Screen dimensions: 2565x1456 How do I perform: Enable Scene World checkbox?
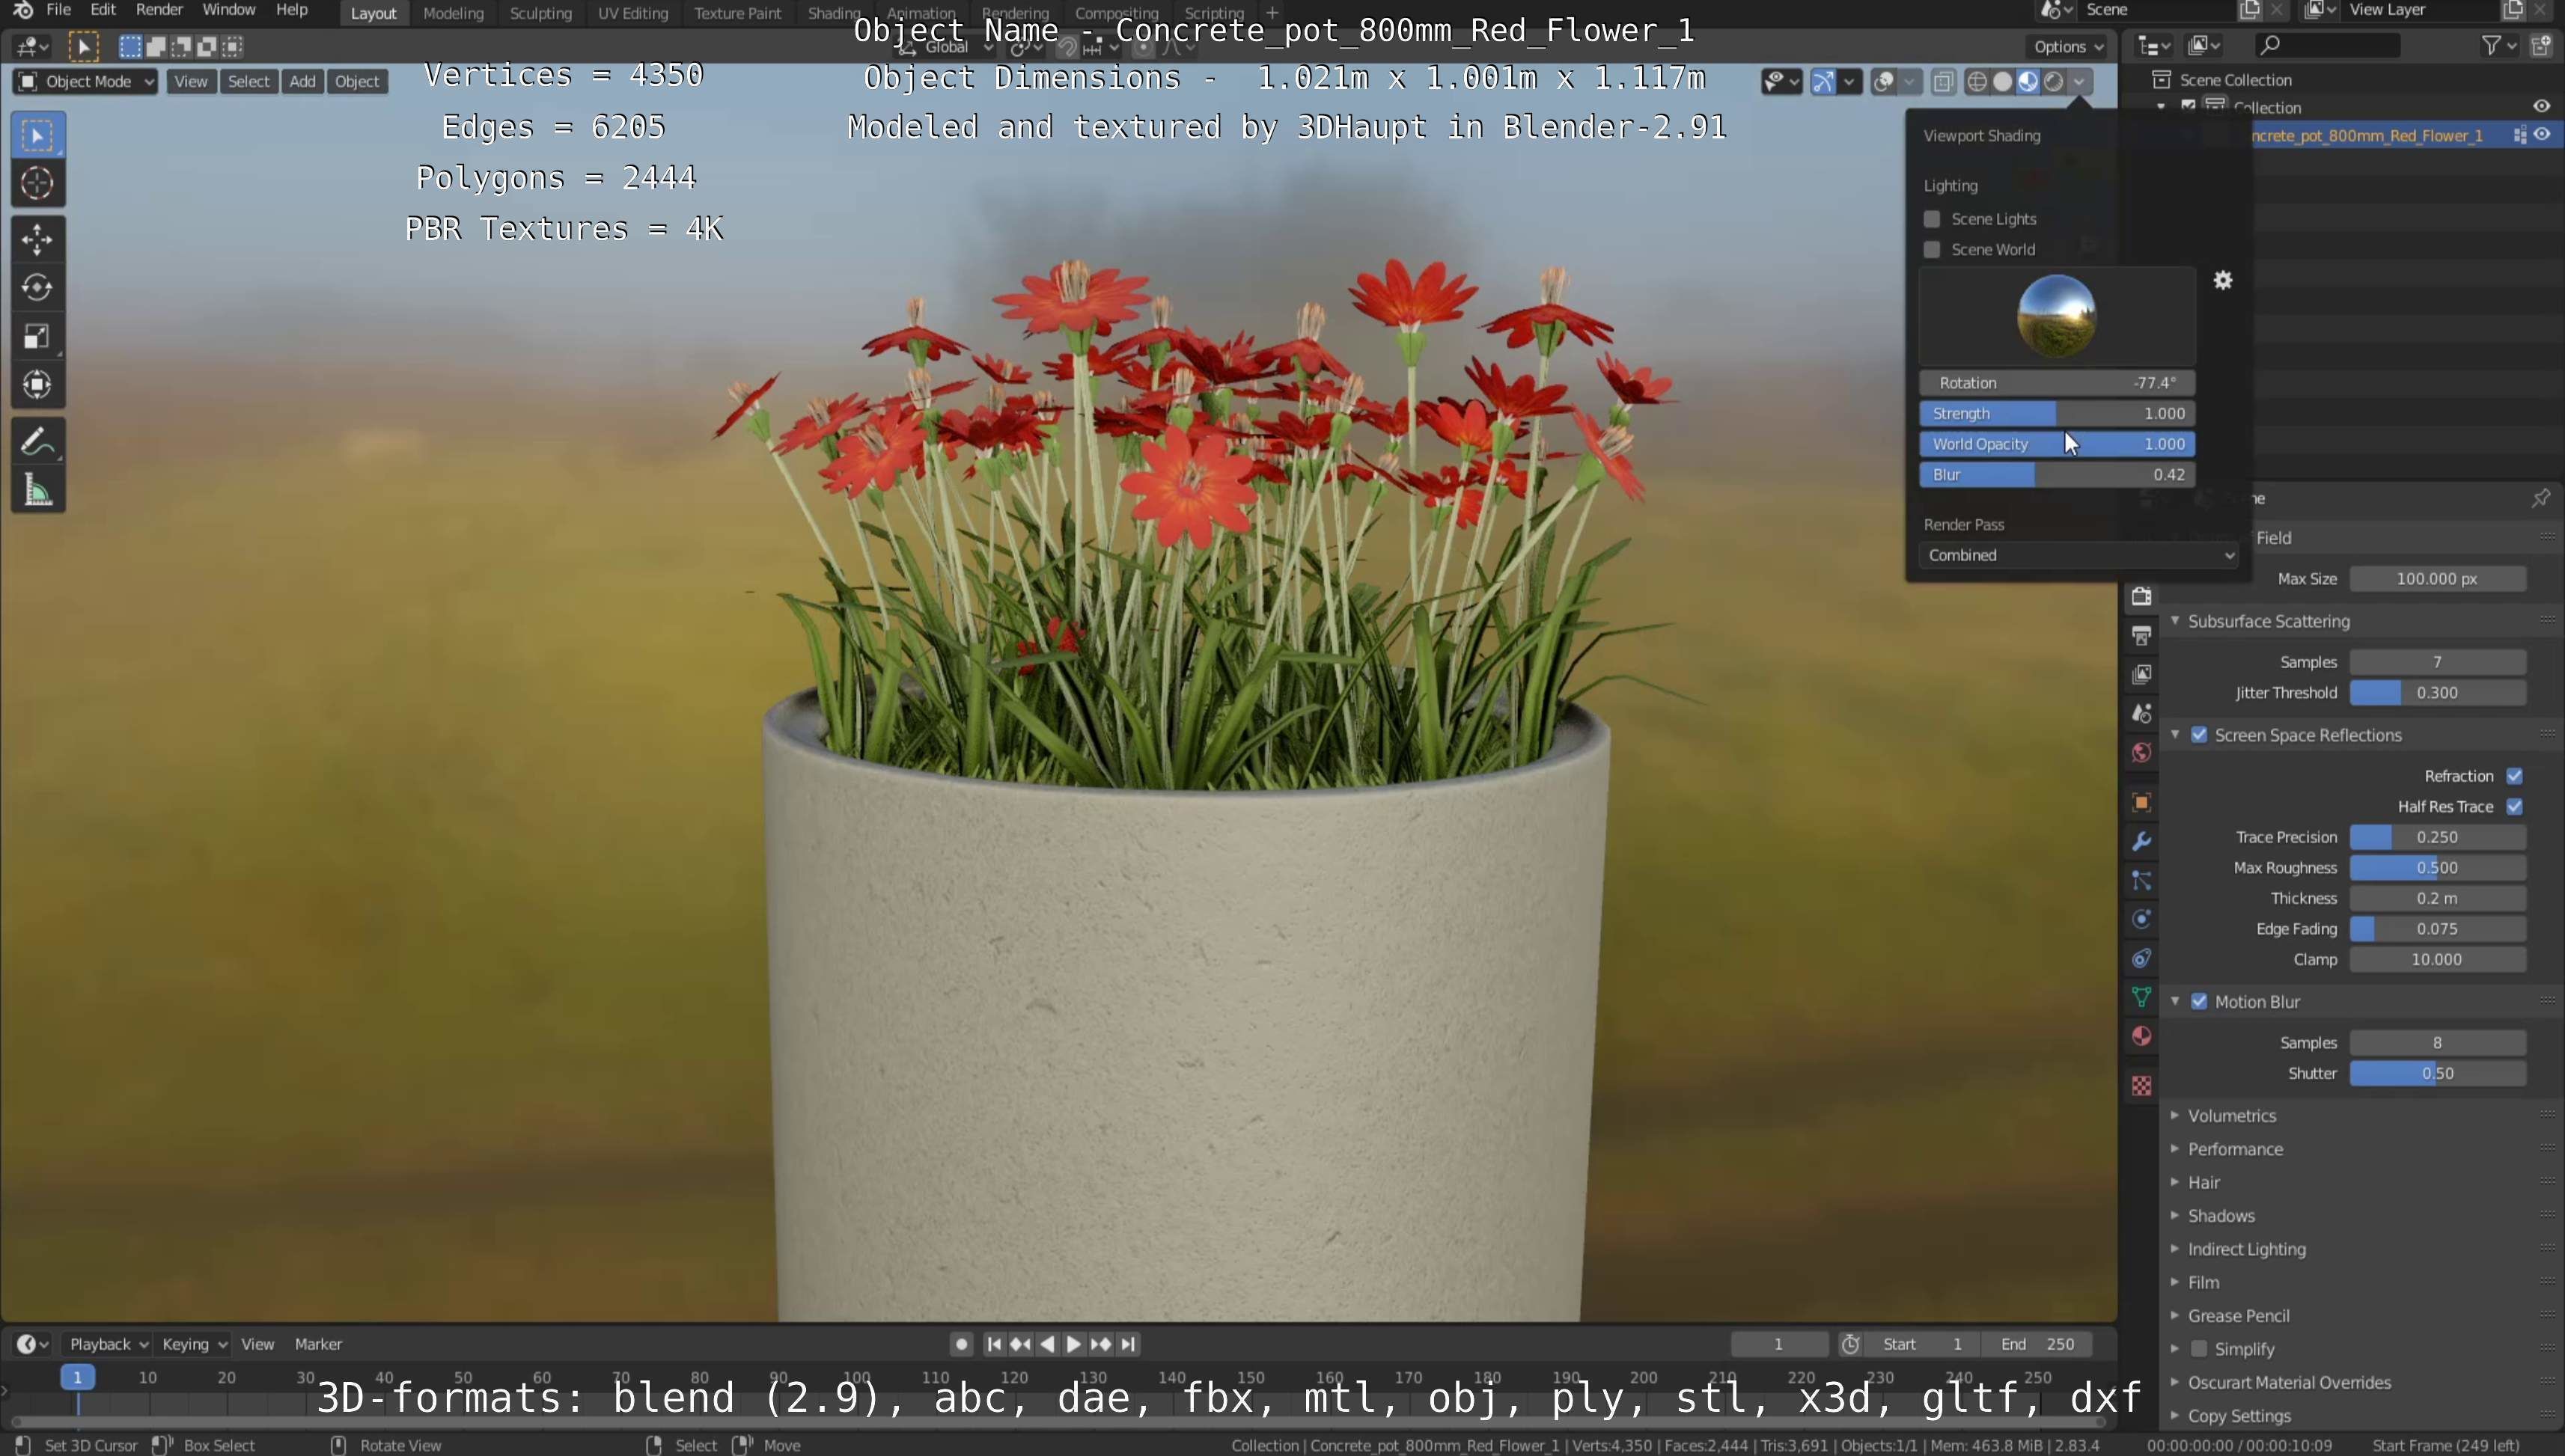pos(1932,250)
